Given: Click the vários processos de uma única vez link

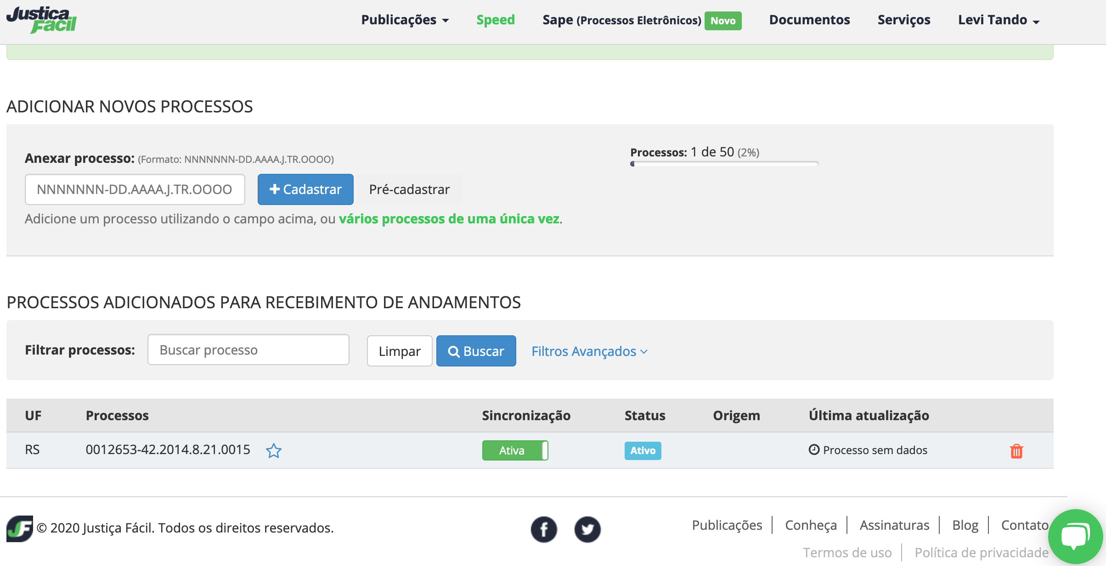Looking at the screenshot, I should click(449, 219).
